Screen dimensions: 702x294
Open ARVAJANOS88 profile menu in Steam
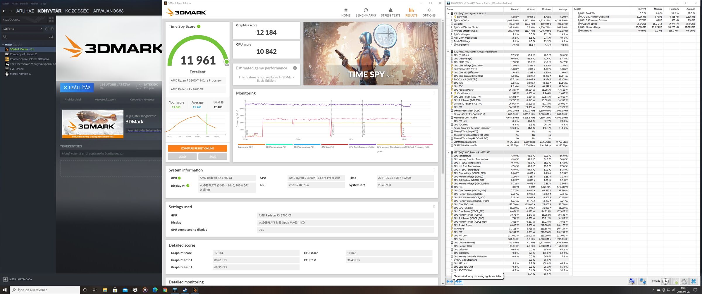108,11
